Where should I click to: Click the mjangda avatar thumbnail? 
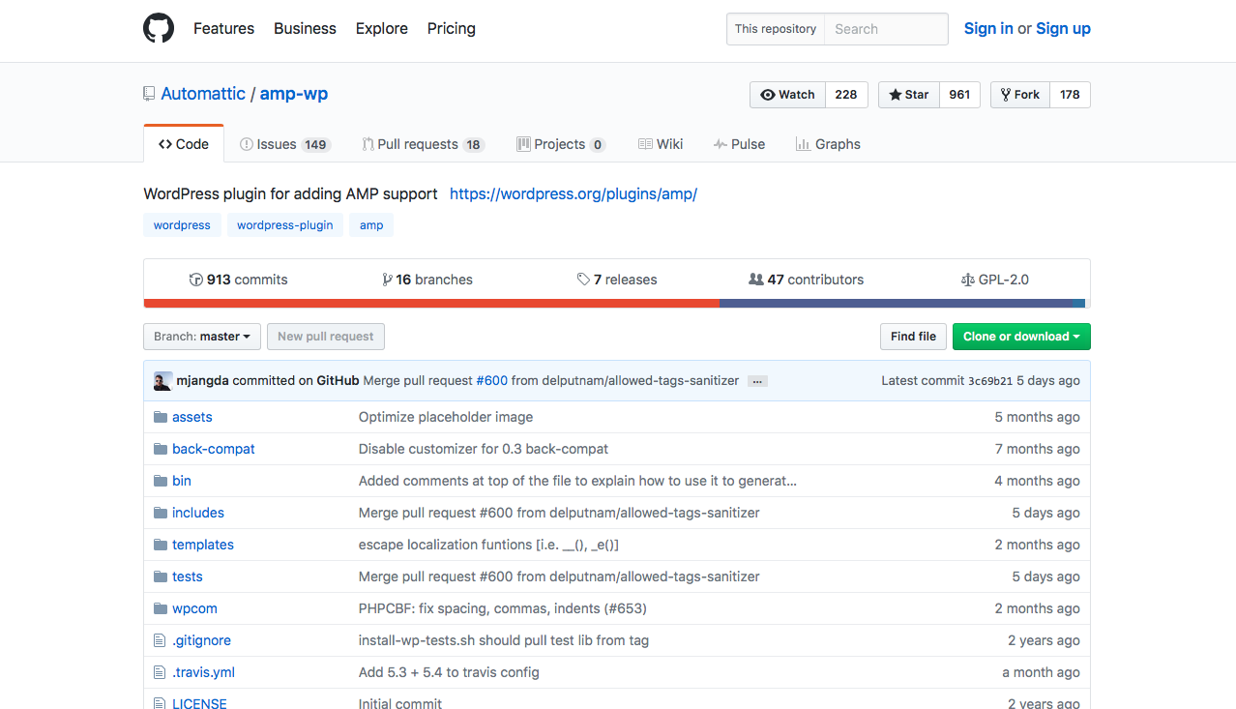click(x=162, y=381)
